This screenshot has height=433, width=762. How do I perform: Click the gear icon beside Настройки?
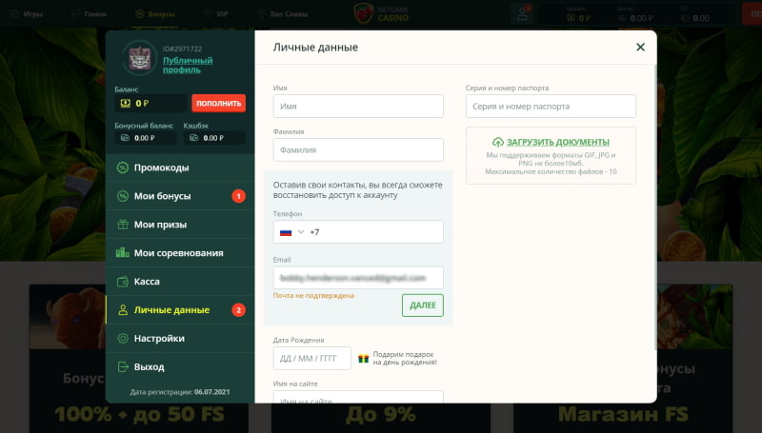coord(122,338)
